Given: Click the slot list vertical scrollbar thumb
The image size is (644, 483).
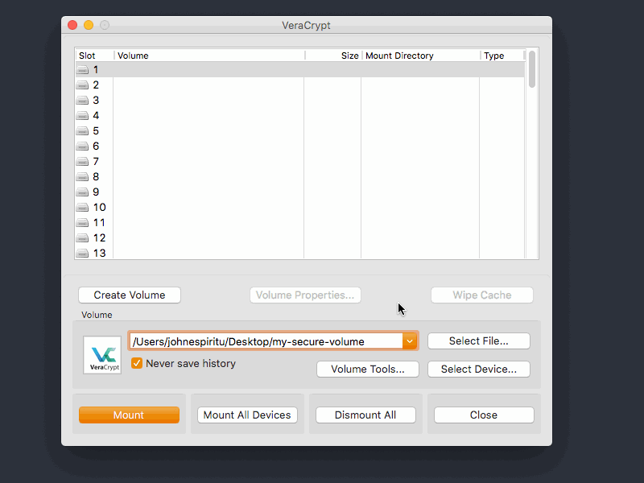Looking at the screenshot, I should coord(532,69).
